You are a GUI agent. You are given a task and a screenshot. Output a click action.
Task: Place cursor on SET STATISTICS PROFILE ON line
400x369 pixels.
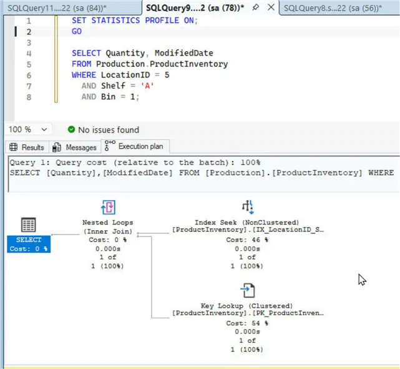point(135,20)
